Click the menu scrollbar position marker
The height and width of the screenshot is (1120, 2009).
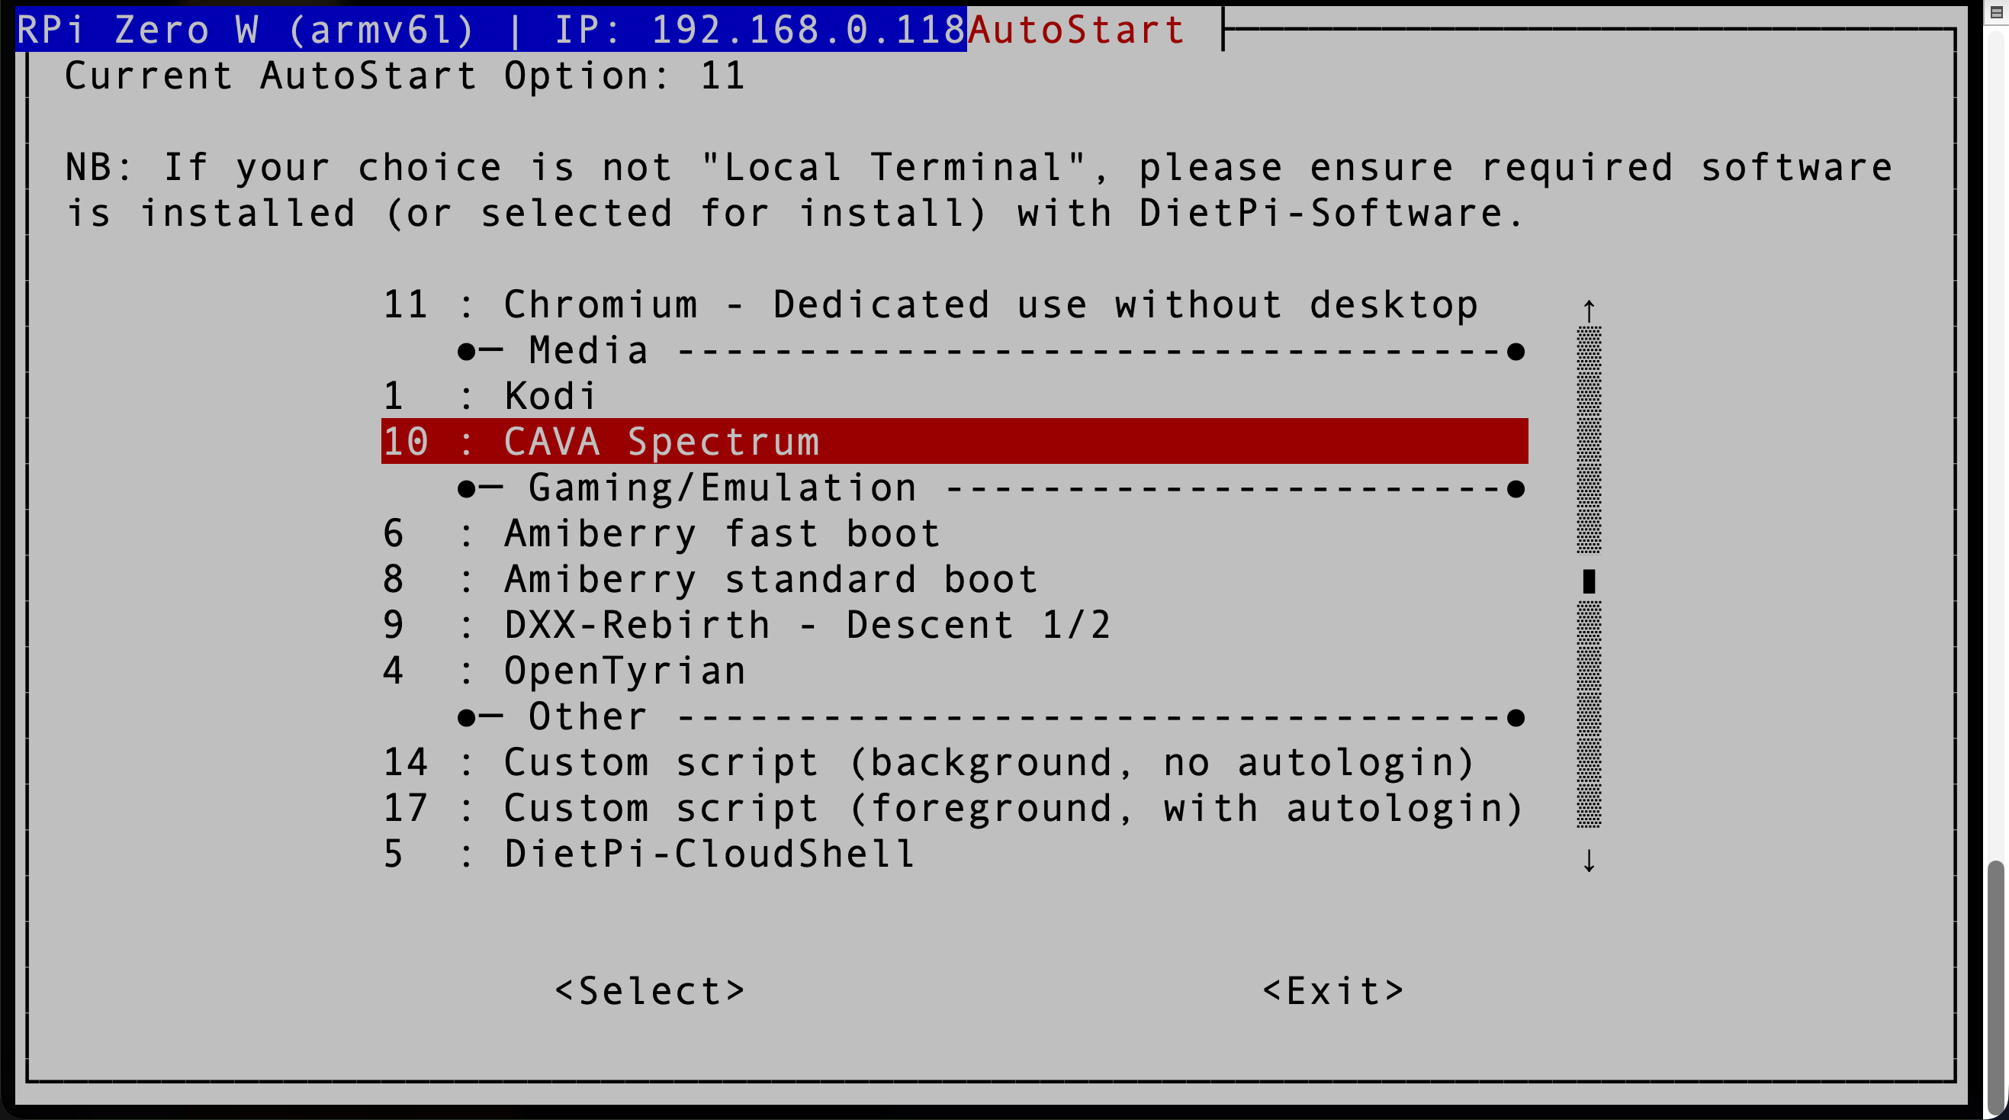point(1589,581)
